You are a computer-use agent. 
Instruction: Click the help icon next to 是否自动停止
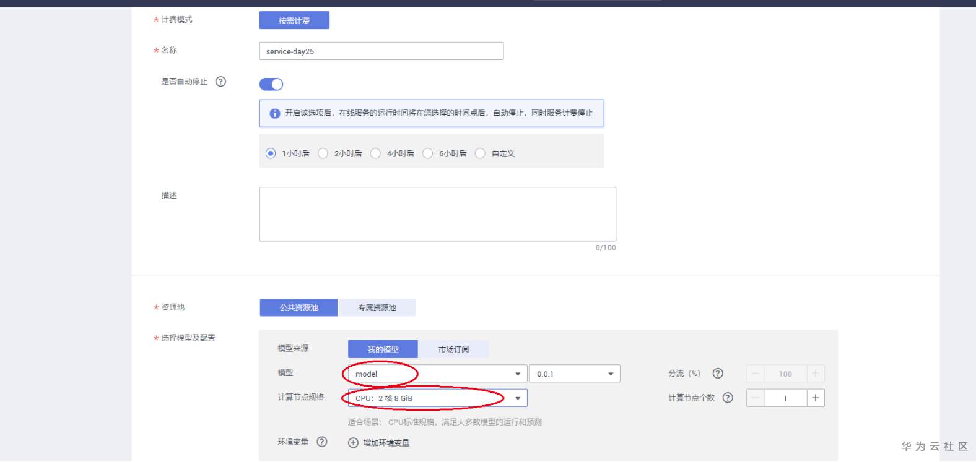[x=220, y=82]
